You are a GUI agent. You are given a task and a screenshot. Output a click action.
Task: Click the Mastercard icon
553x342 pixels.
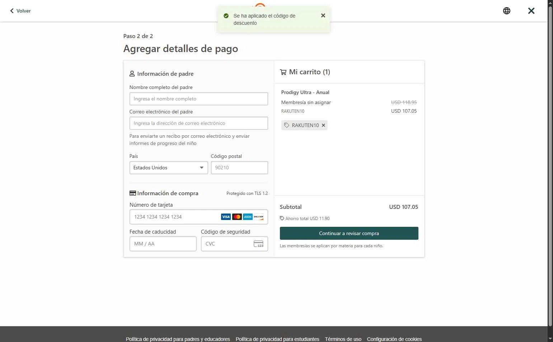237,217
